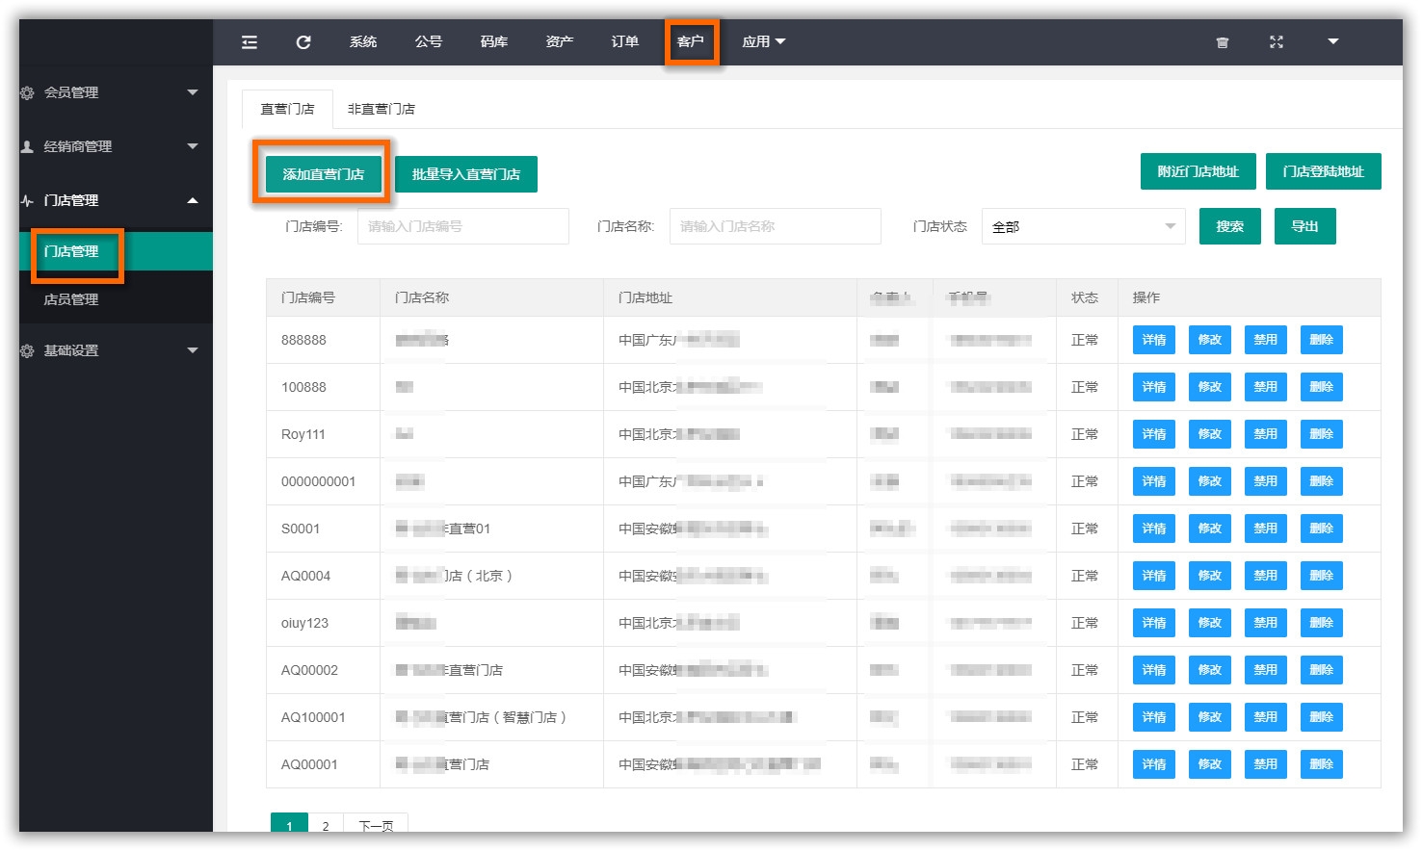
Task: Click the 导出 button
Action: point(1305,226)
